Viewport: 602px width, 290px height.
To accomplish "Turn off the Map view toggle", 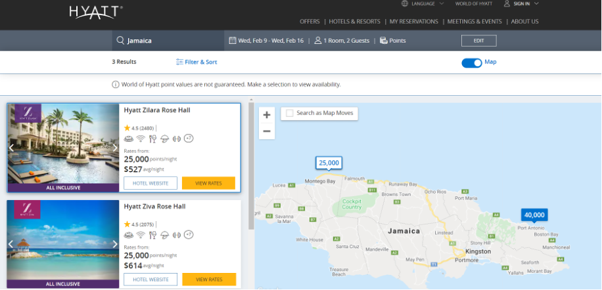I will pos(471,63).
